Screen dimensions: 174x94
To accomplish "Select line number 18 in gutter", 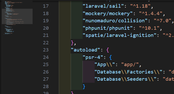I will (x=46, y=13).
